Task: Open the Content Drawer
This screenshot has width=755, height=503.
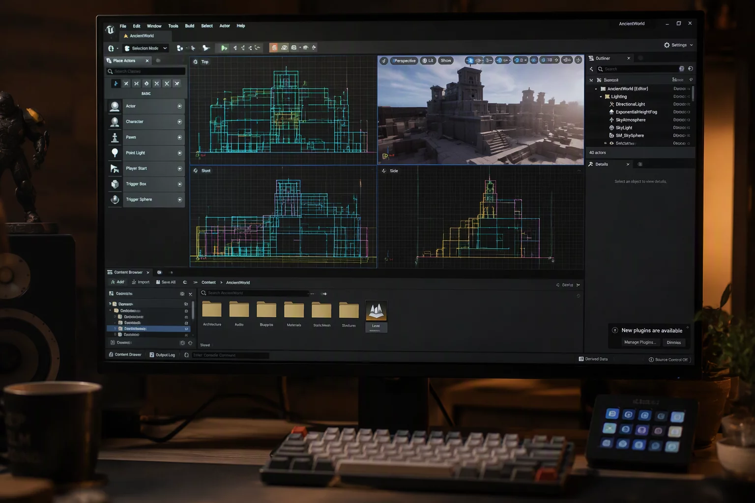Action: click(x=125, y=355)
